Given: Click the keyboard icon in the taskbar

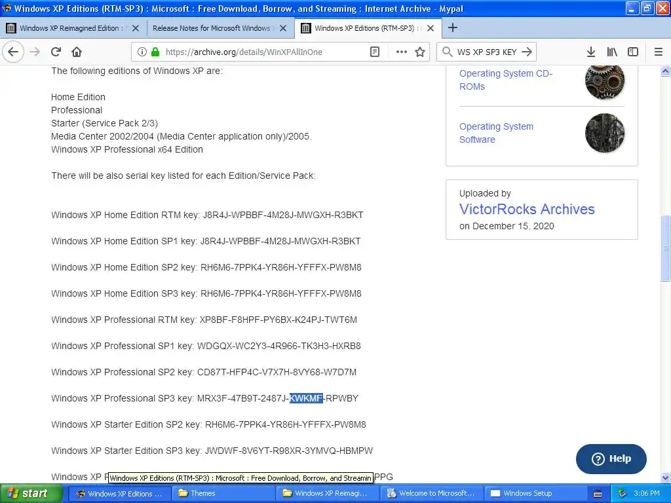Looking at the screenshot, I should pos(598,494).
